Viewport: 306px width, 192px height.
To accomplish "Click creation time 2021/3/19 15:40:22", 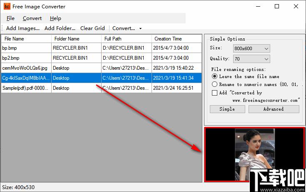I will (173, 68).
